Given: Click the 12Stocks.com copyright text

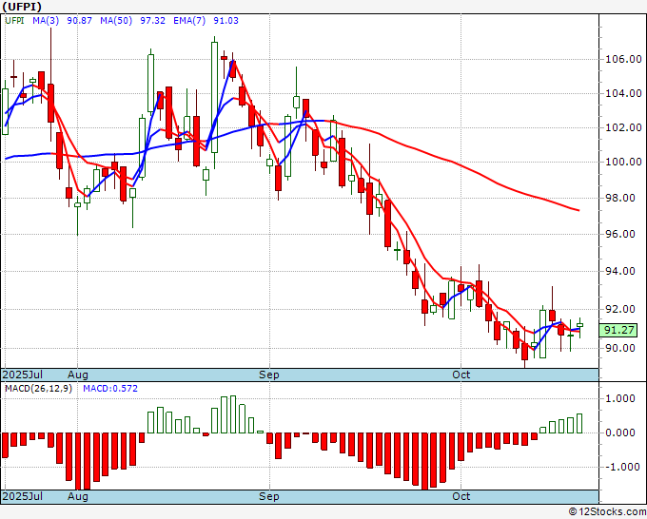Looking at the screenshot, I should [x=607, y=512].
